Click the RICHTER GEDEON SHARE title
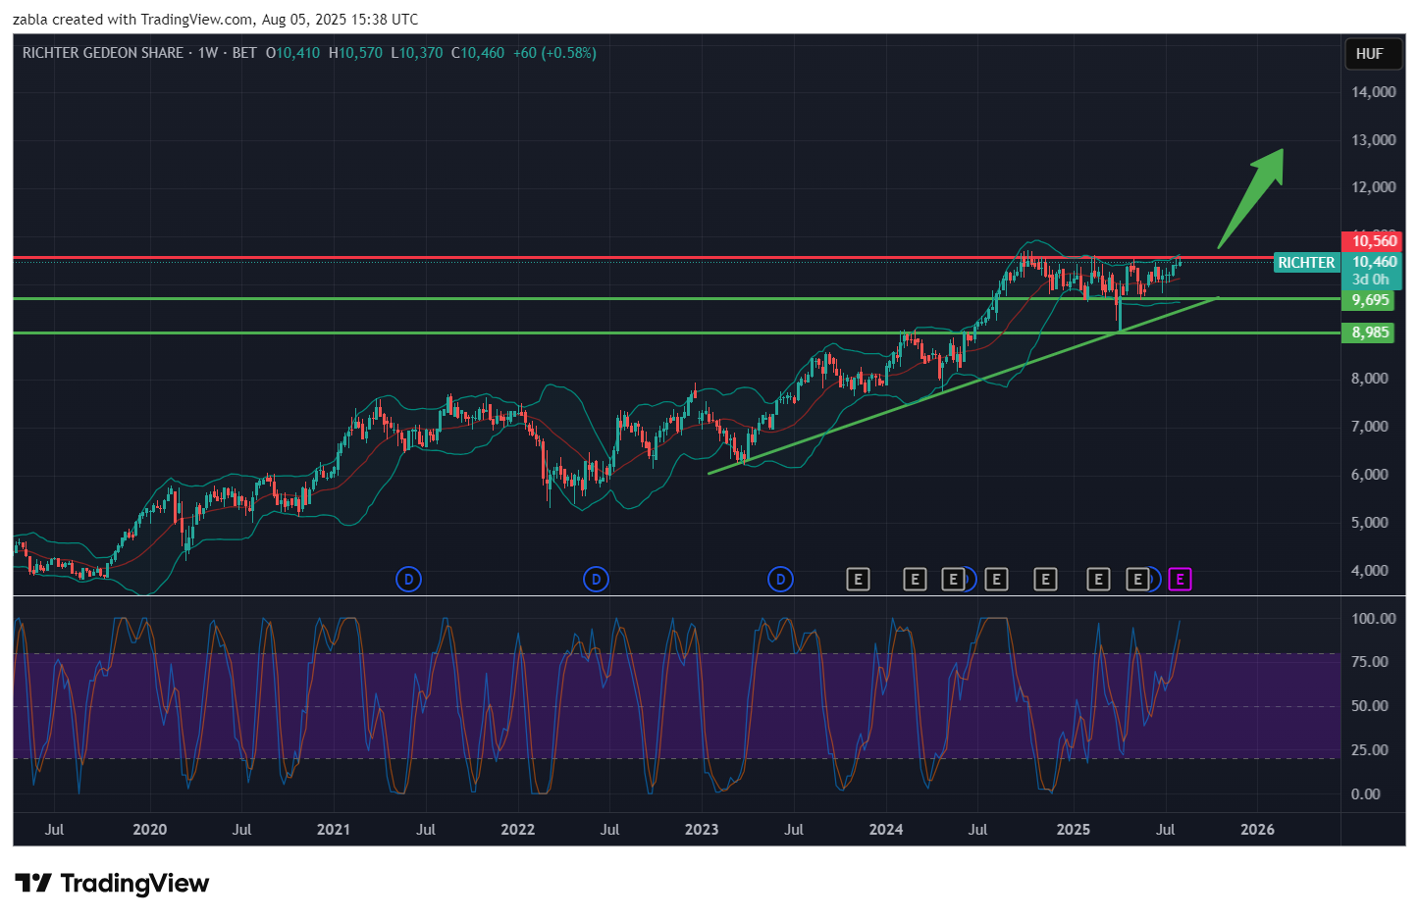The image size is (1419, 920). 103,53
